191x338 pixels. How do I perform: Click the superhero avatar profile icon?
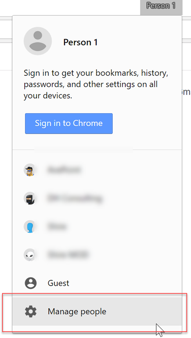pos(29,170)
